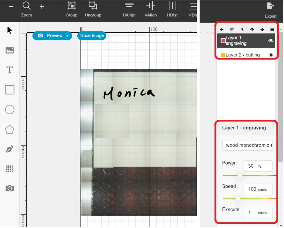The height and width of the screenshot is (228, 284).
Task: Choose the Text tool
Action: (x=10, y=70)
